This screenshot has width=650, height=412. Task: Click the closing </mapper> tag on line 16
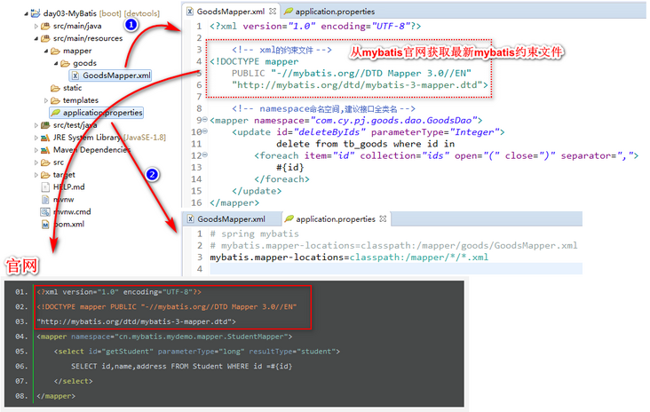coord(234,203)
